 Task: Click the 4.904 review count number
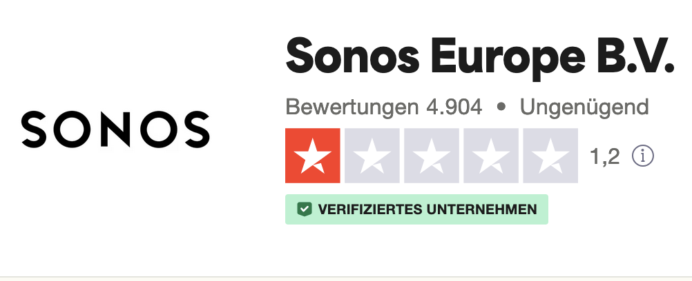point(454,107)
